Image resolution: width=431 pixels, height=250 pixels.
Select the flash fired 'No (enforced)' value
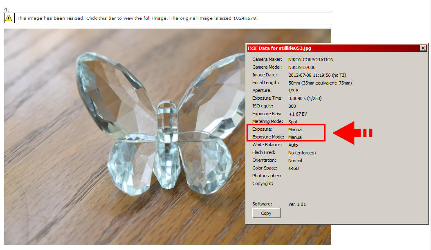pyautogui.click(x=302, y=152)
